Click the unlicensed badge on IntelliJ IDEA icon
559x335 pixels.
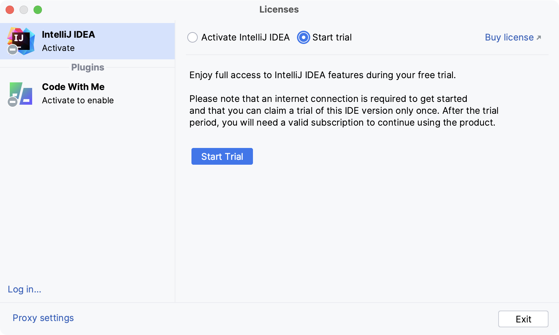[13, 50]
